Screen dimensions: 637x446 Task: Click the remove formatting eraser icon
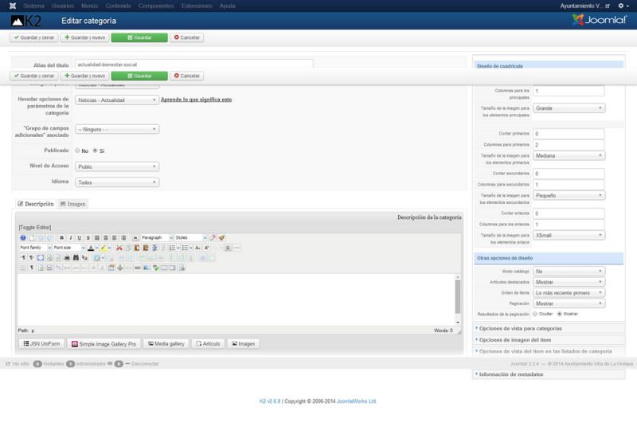tap(213, 237)
